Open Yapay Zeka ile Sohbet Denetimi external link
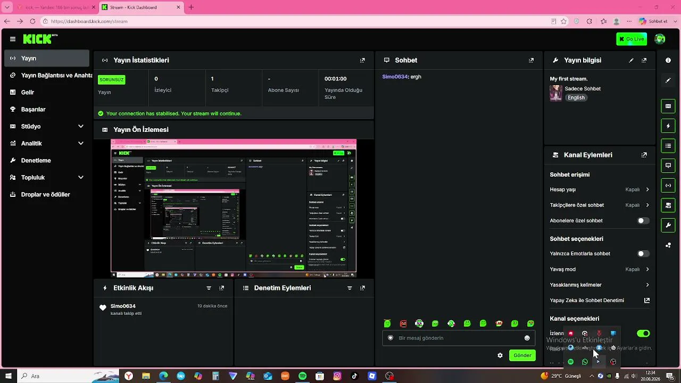Viewport: 681px width, 383px height. (x=647, y=301)
